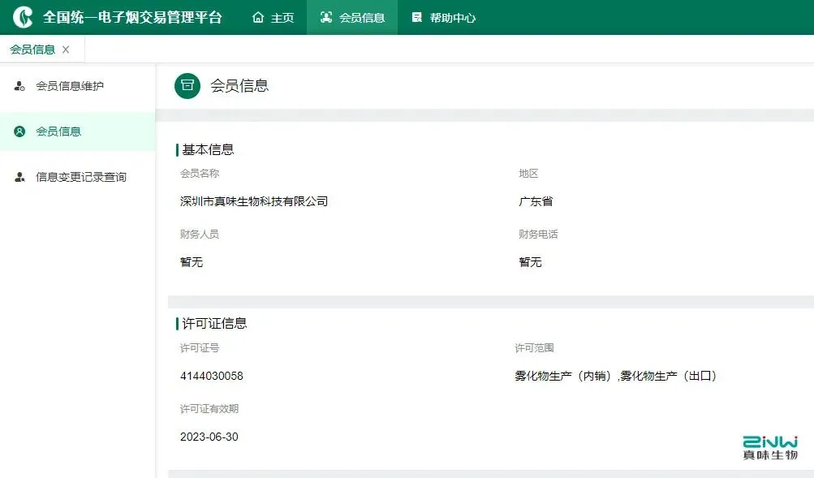The image size is (814, 478).
Task: Click the bookmark icon beside 帮助中心
Action: [417, 17]
